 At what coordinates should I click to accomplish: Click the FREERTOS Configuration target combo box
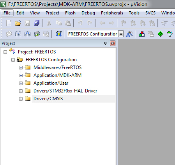pyautogui.click(x=95, y=34)
